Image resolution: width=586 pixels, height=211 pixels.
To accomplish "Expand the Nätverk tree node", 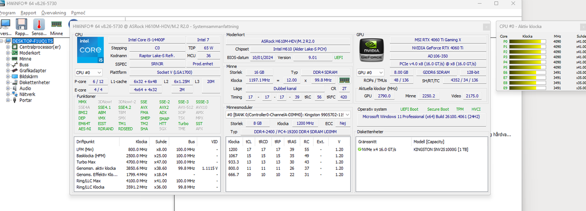I will (8, 94).
